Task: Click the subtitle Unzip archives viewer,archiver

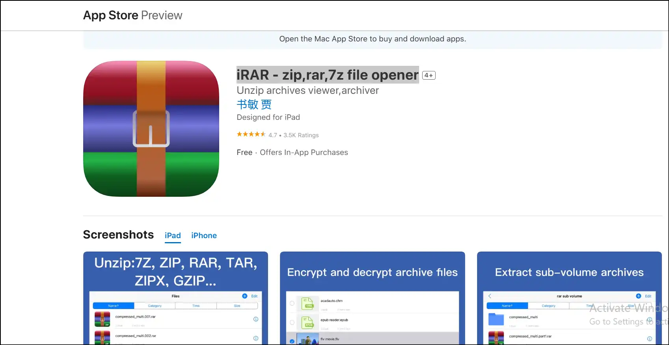Action: pos(307,90)
